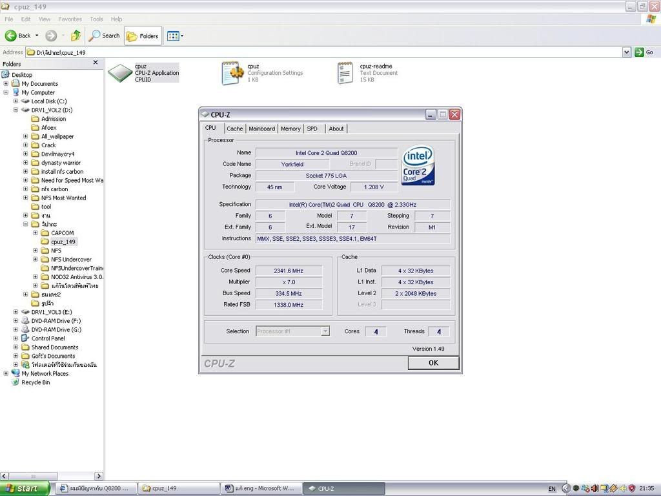Close the Folders side pane
The image size is (661, 496).
pos(96,63)
